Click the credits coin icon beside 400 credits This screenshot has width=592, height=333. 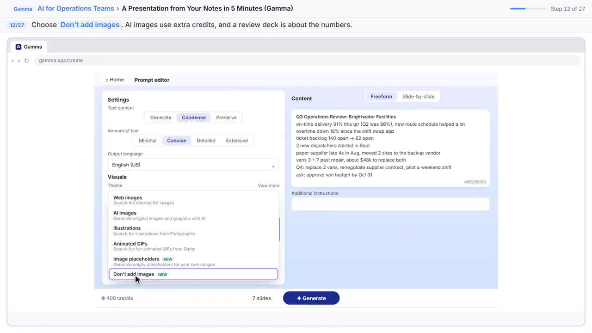pyautogui.click(x=103, y=298)
